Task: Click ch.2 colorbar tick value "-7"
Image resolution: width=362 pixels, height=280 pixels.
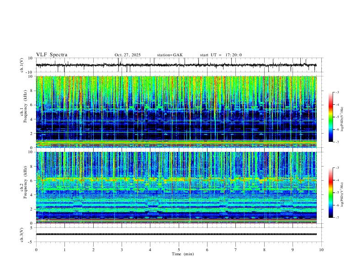Action: pos(337,218)
